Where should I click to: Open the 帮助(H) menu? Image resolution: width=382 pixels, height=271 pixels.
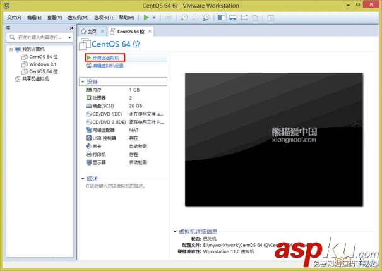(126, 18)
